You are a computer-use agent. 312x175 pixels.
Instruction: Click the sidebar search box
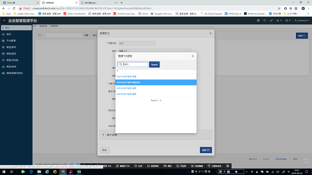click(x=16, y=28)
